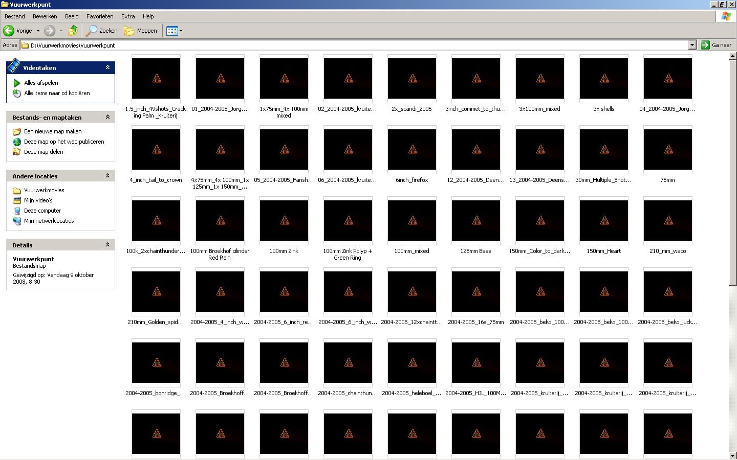This screenshot has width=737, height=460.
Task: Click the vertical scrollbar down arrow
Action: [732, 455]
